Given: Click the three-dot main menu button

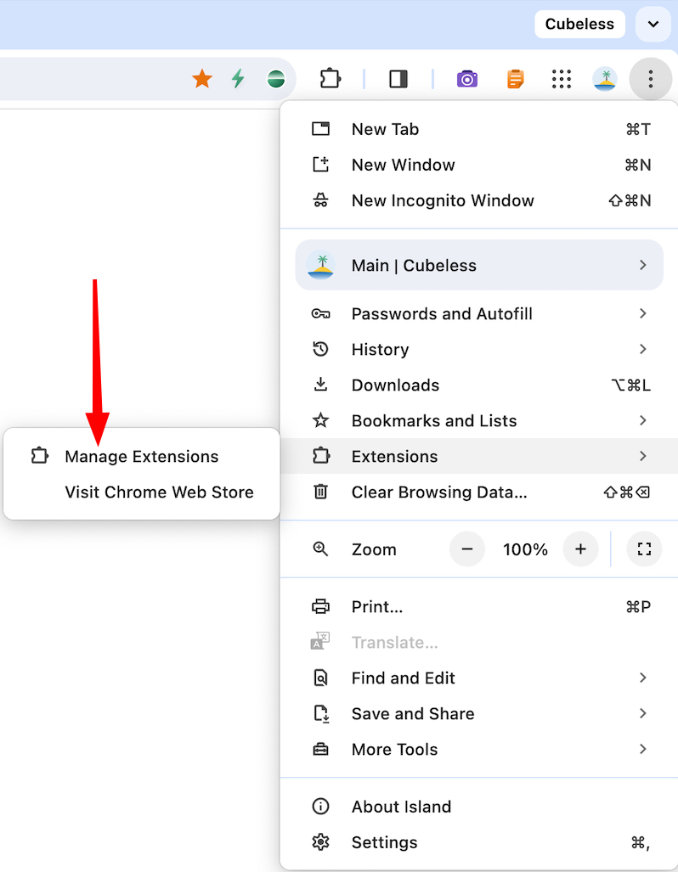Looking at the screenshot, I should point(650,79).
